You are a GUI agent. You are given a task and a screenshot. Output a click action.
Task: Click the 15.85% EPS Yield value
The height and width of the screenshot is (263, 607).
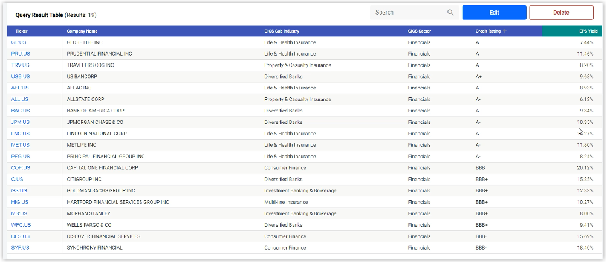(x=585, y=180)
